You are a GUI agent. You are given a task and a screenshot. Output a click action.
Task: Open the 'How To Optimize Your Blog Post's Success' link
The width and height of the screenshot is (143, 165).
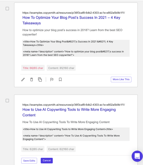[x=71, y=20]
